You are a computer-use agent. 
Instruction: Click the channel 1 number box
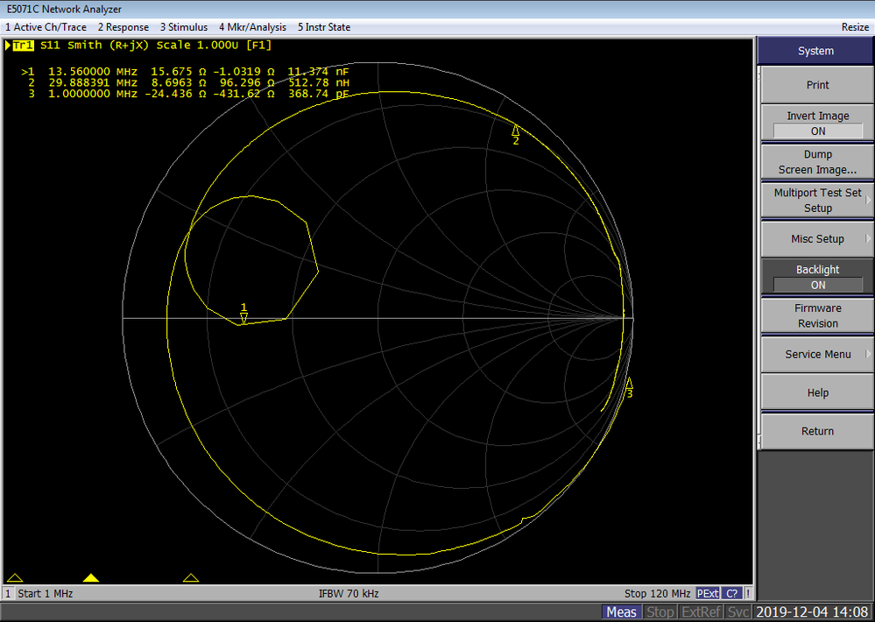point(9,593)
